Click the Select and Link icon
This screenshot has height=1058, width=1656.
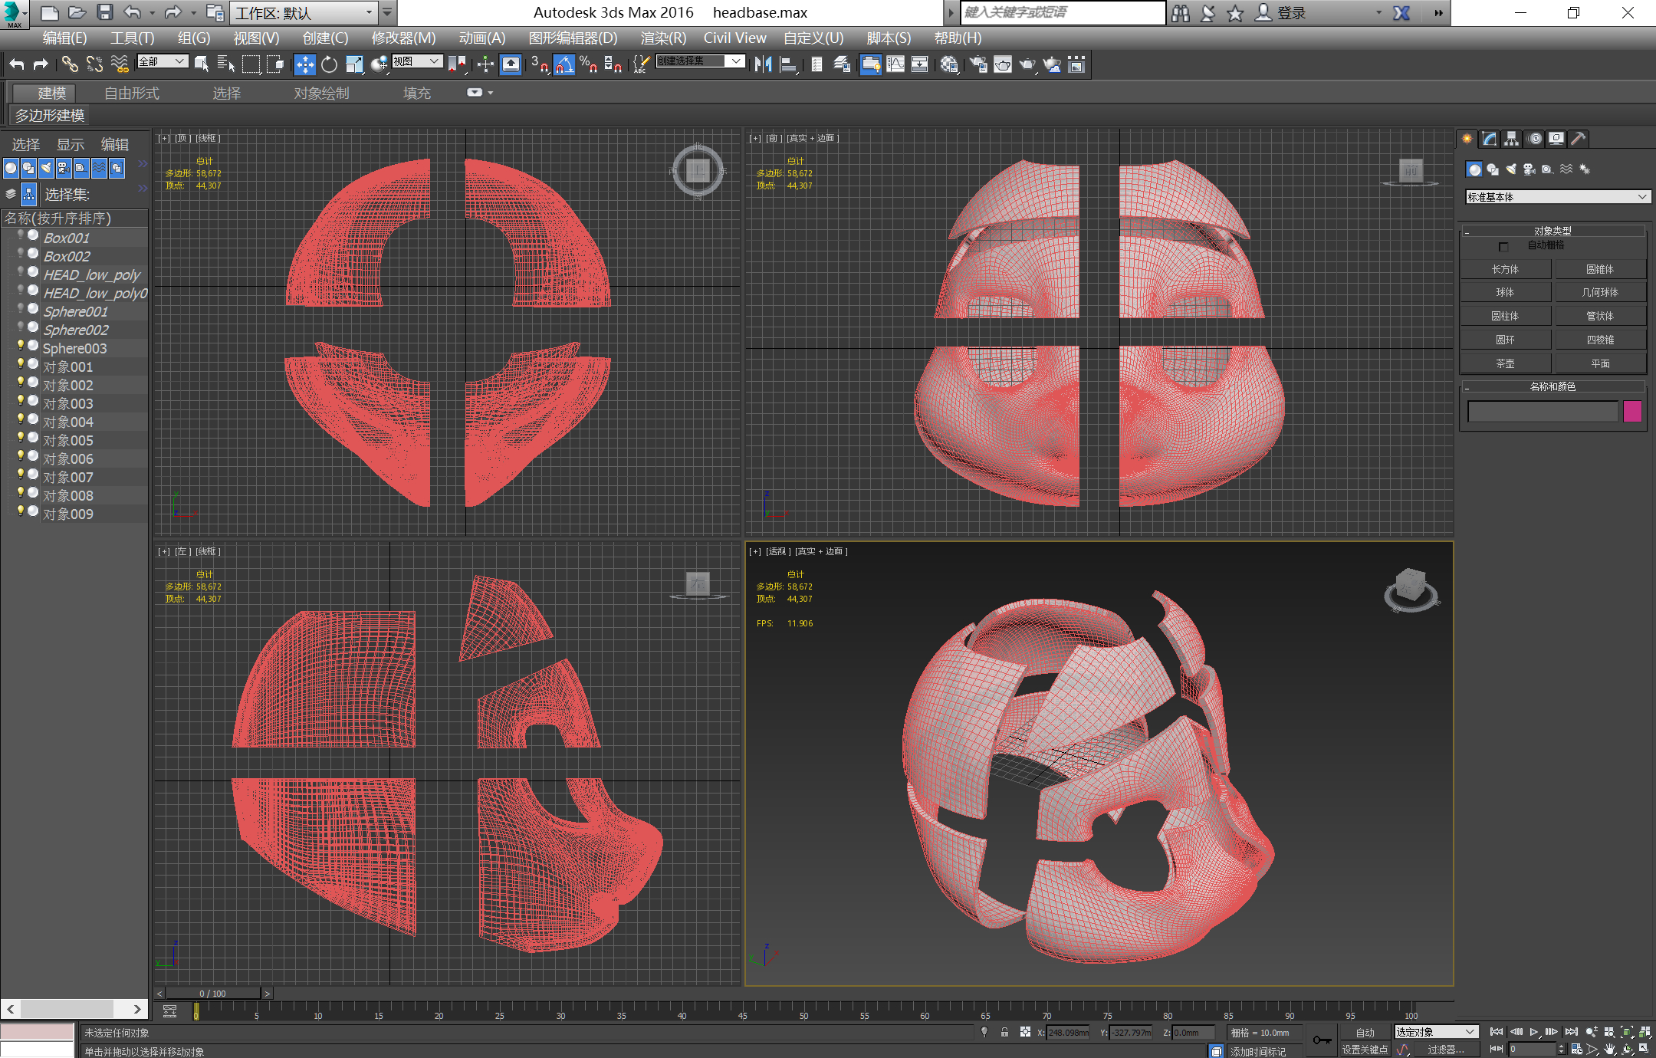pos(70,65)
